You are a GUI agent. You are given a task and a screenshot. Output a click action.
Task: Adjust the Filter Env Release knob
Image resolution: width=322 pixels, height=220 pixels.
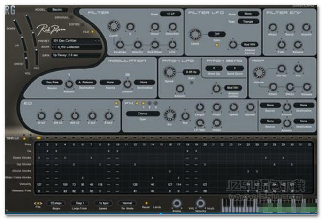coord(298,45)
